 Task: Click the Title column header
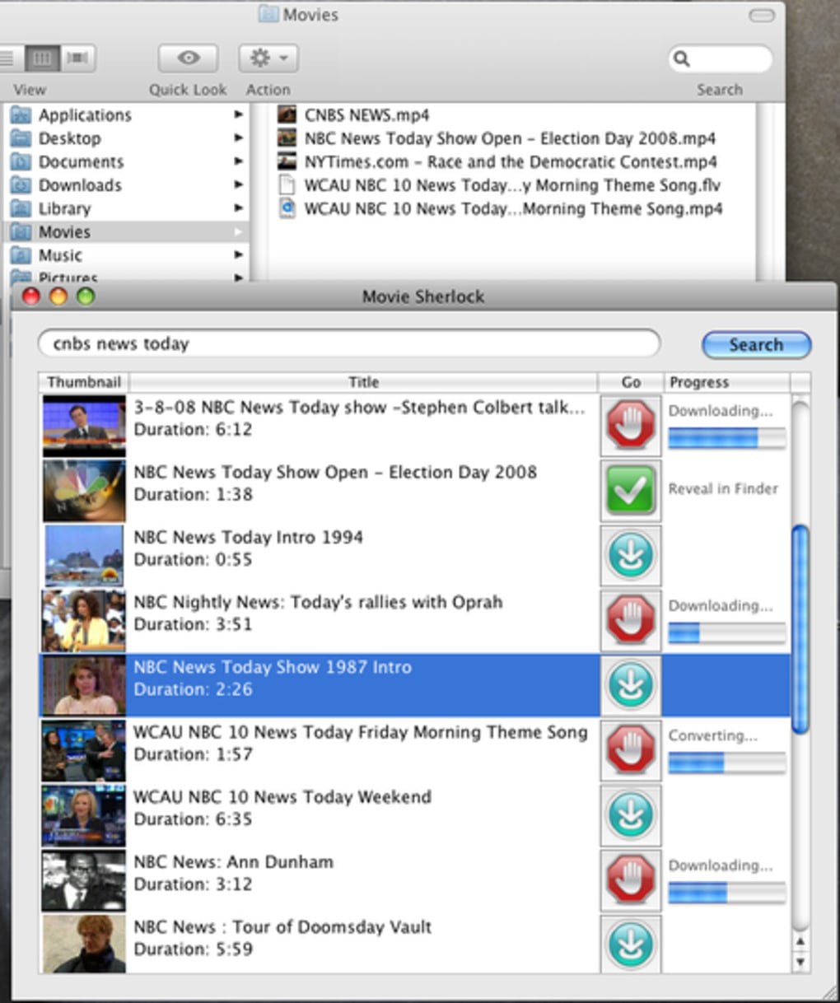pyautogui.click(x=363, y=382)
